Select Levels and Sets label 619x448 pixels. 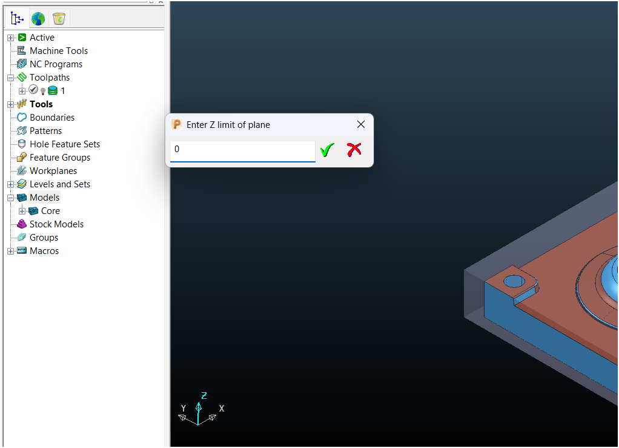pyautogui.click(x=60, y=184)
